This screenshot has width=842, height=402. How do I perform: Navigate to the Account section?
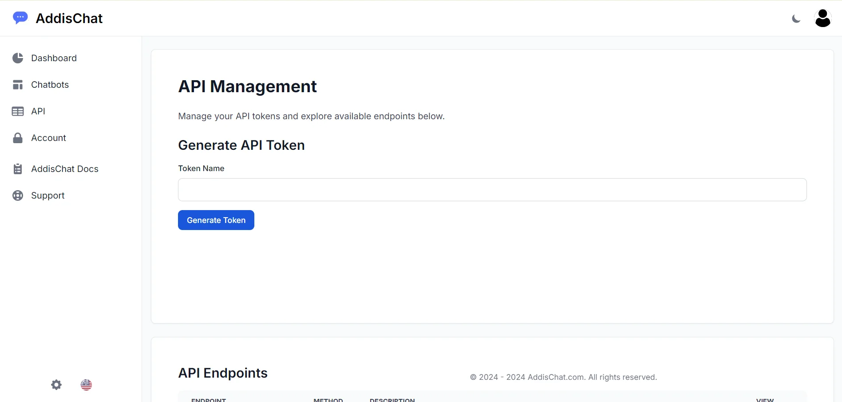(48, 138)
